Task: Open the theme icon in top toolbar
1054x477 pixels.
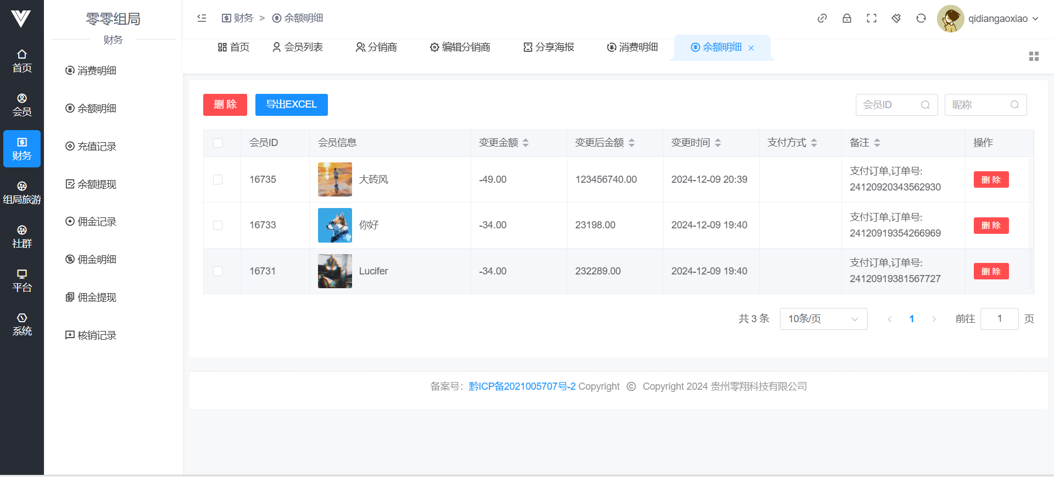Action: [896, 18]
